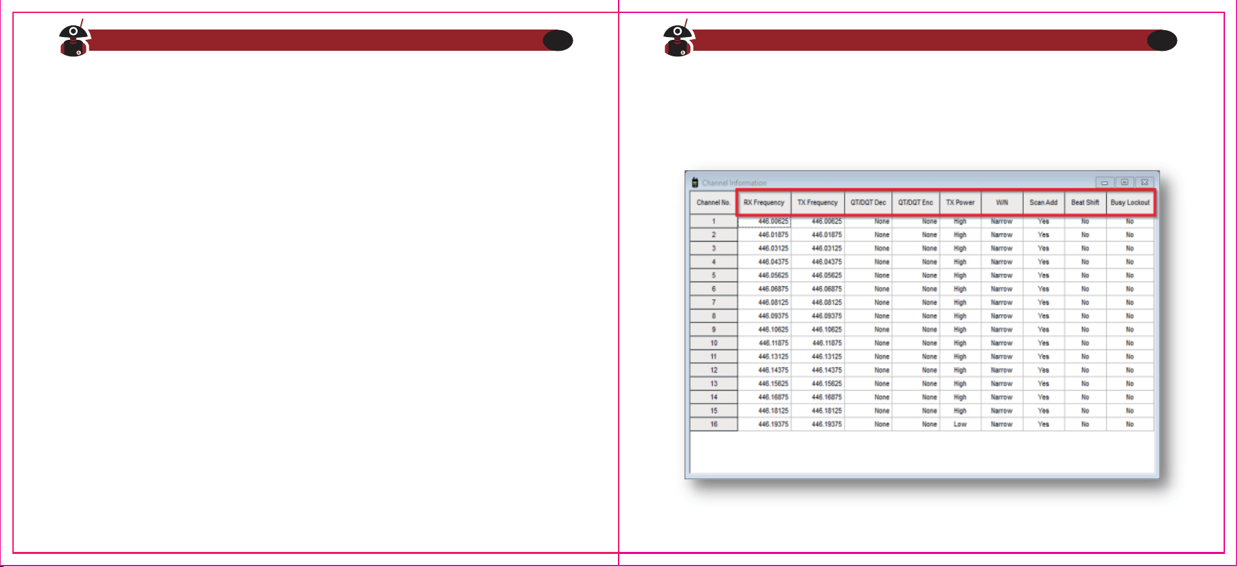
Task: Select channel row header 10
Action: (x=713, y=343)
